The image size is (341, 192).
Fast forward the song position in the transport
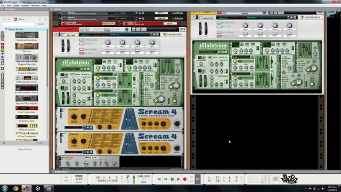166,179
